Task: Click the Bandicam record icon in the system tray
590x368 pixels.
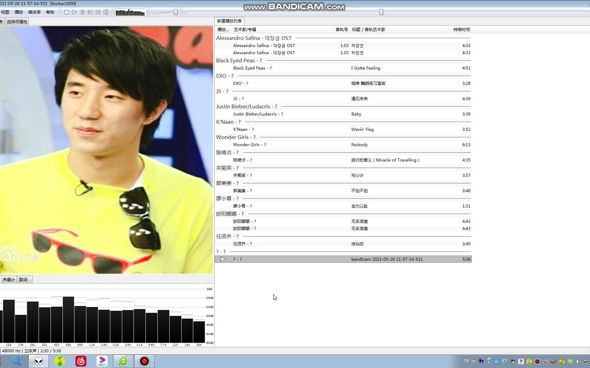Action: (537, 362)
